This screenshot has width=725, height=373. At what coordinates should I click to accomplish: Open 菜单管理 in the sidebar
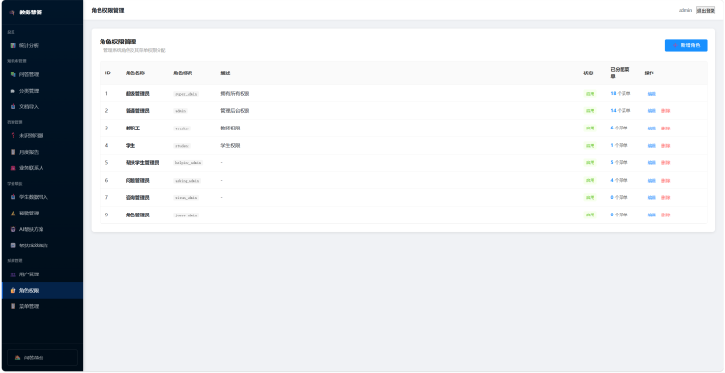[43, 306]
